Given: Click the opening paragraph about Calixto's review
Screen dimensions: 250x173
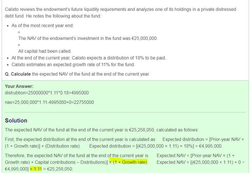Looking at the screenshot, I should click(x=120, y=13).
